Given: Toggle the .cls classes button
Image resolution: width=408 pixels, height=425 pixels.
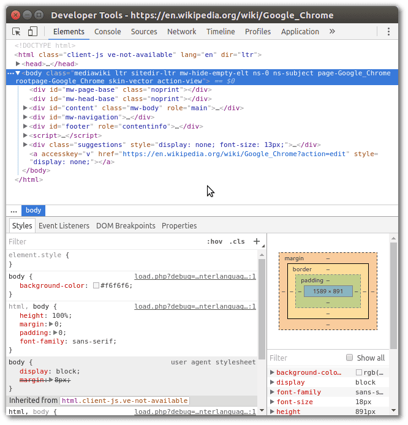Looking at the screenshot, I should (237, 241).
